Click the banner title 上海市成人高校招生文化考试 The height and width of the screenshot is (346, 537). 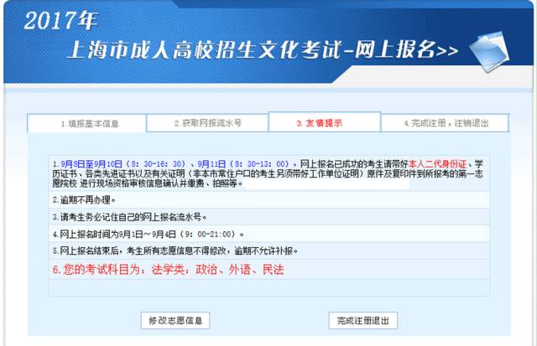pos(205,50)
